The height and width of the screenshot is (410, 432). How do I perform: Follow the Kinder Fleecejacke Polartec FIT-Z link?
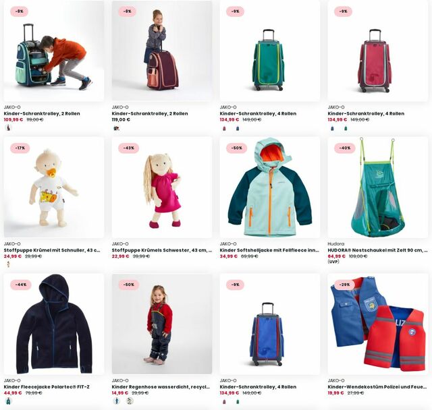tap(47, 387)
